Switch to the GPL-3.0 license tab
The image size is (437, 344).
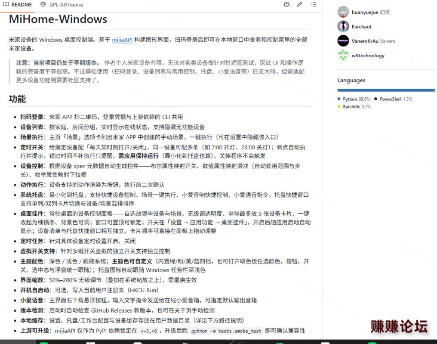62,5
